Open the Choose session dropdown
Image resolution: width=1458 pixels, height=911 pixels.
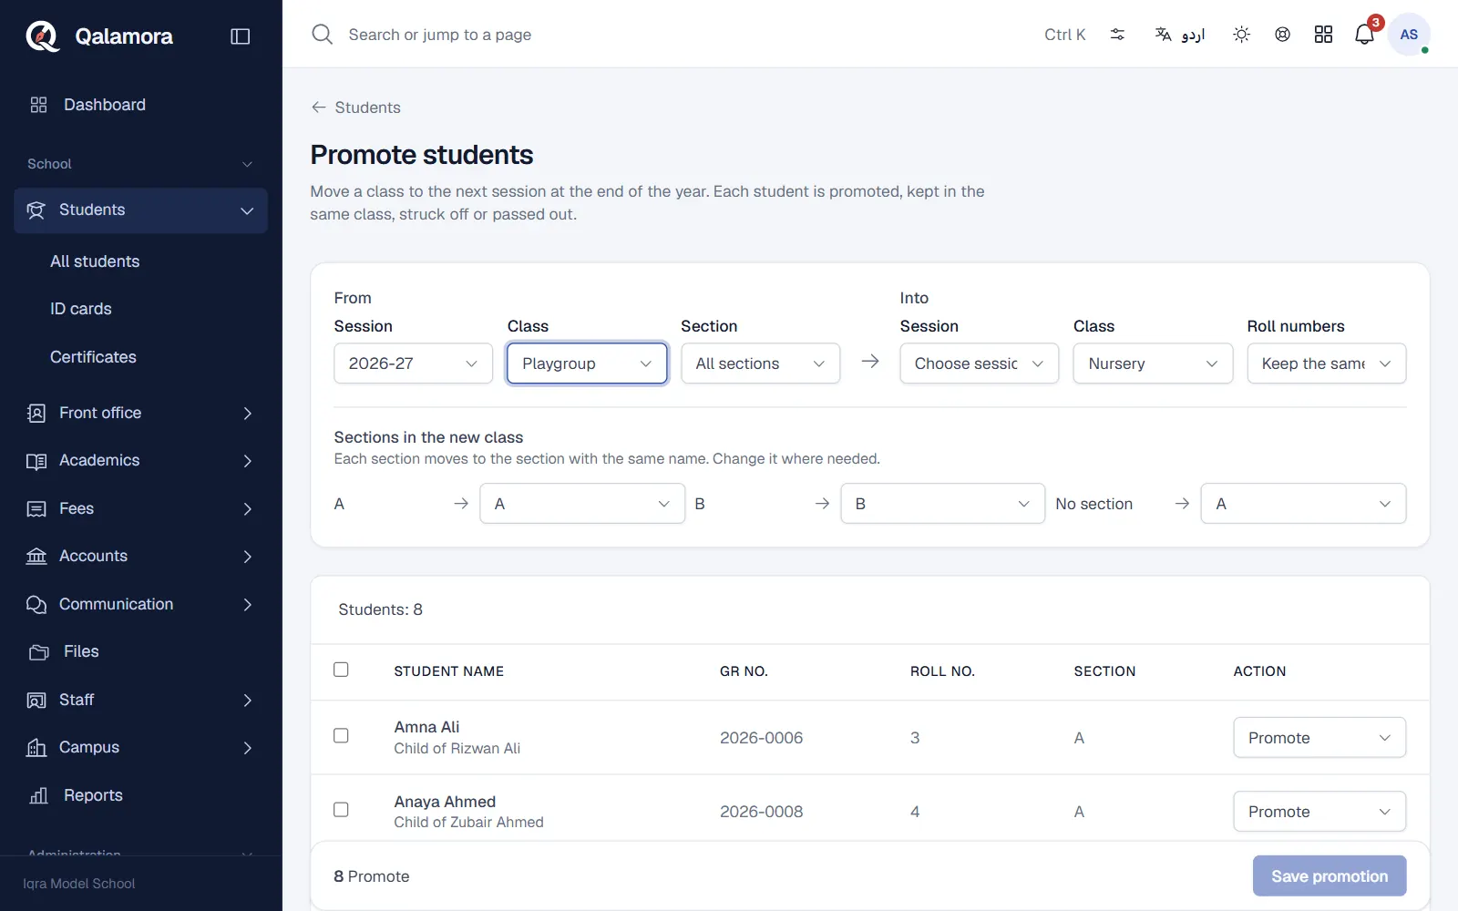979,363
